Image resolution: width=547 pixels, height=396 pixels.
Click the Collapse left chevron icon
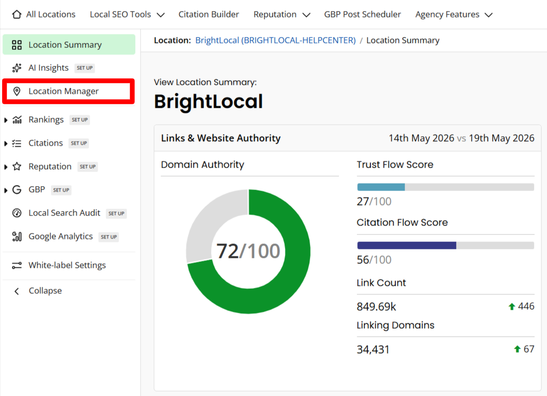(16, 291)
